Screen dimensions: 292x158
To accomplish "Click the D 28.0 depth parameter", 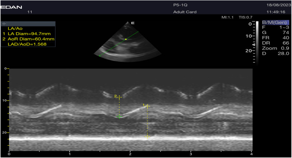I will pos(276,54).
